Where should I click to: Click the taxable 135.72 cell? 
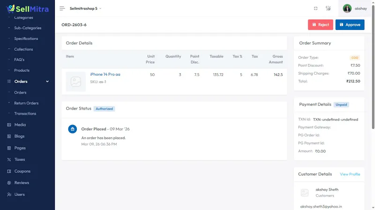click(218, 75)
